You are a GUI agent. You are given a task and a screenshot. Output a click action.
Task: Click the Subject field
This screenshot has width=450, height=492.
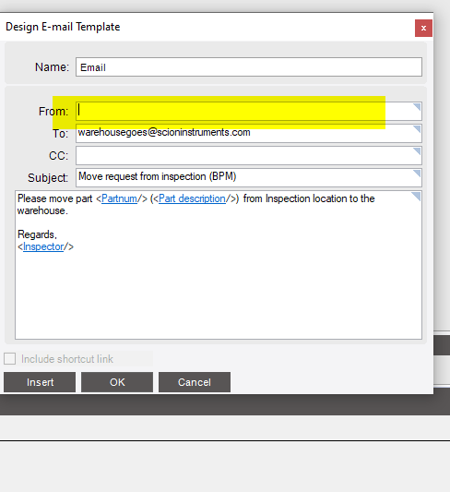[249, 177]
